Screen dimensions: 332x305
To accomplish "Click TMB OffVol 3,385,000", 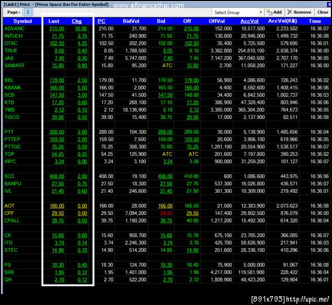I will pyautogui.click(x=221, y=110).
